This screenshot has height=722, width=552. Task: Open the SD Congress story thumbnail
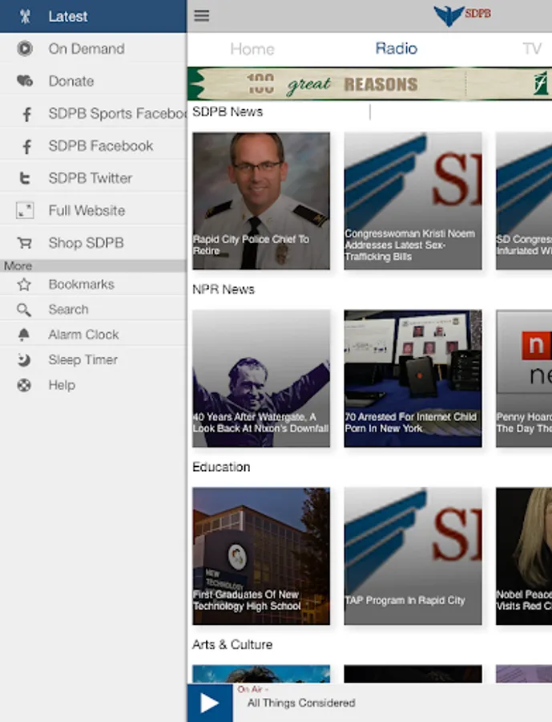click(x=524, y=201)
